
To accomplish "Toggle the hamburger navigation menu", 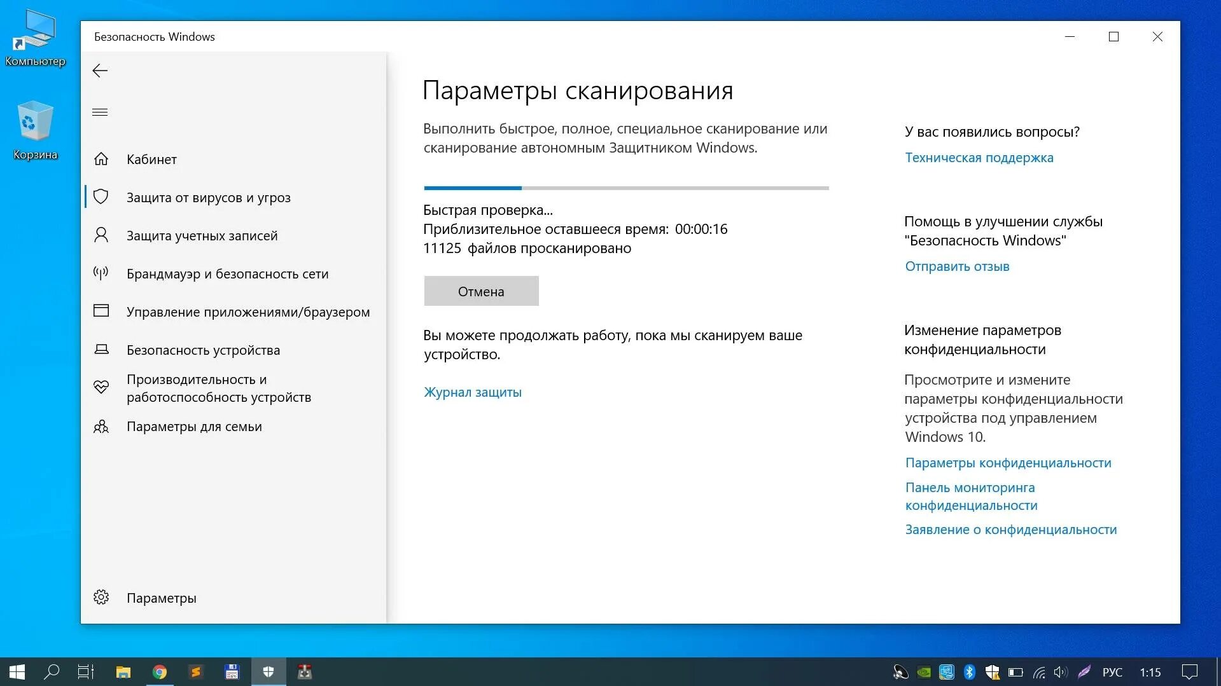I will [100, 113].
